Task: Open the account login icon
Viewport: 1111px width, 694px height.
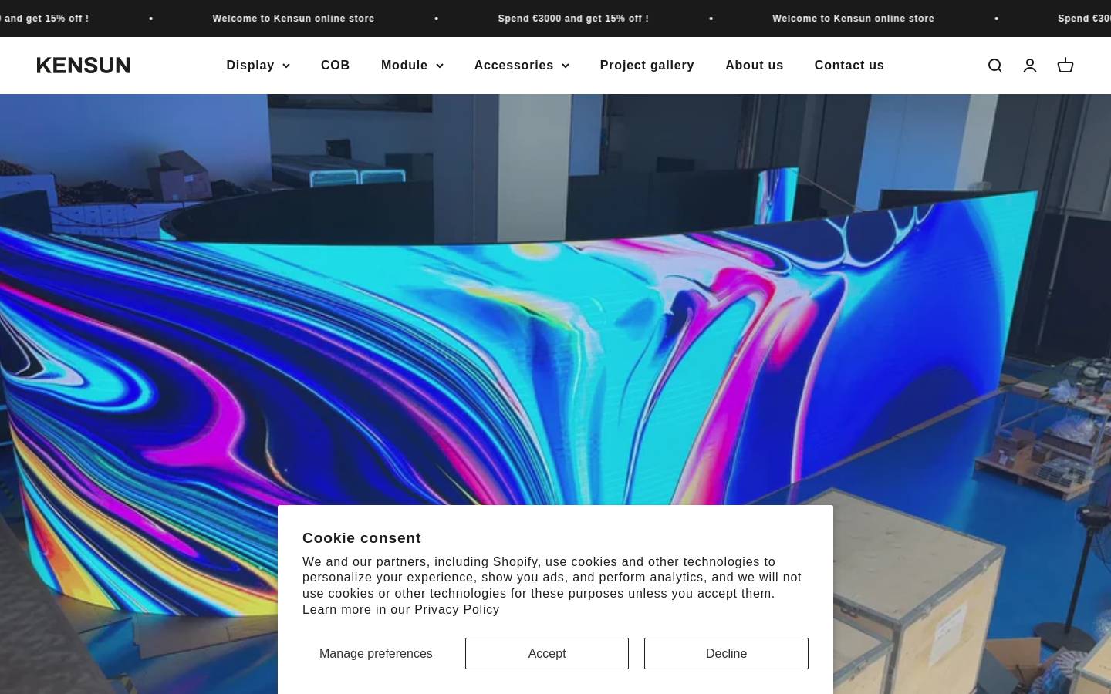Action: click(x=1030, y=66)
